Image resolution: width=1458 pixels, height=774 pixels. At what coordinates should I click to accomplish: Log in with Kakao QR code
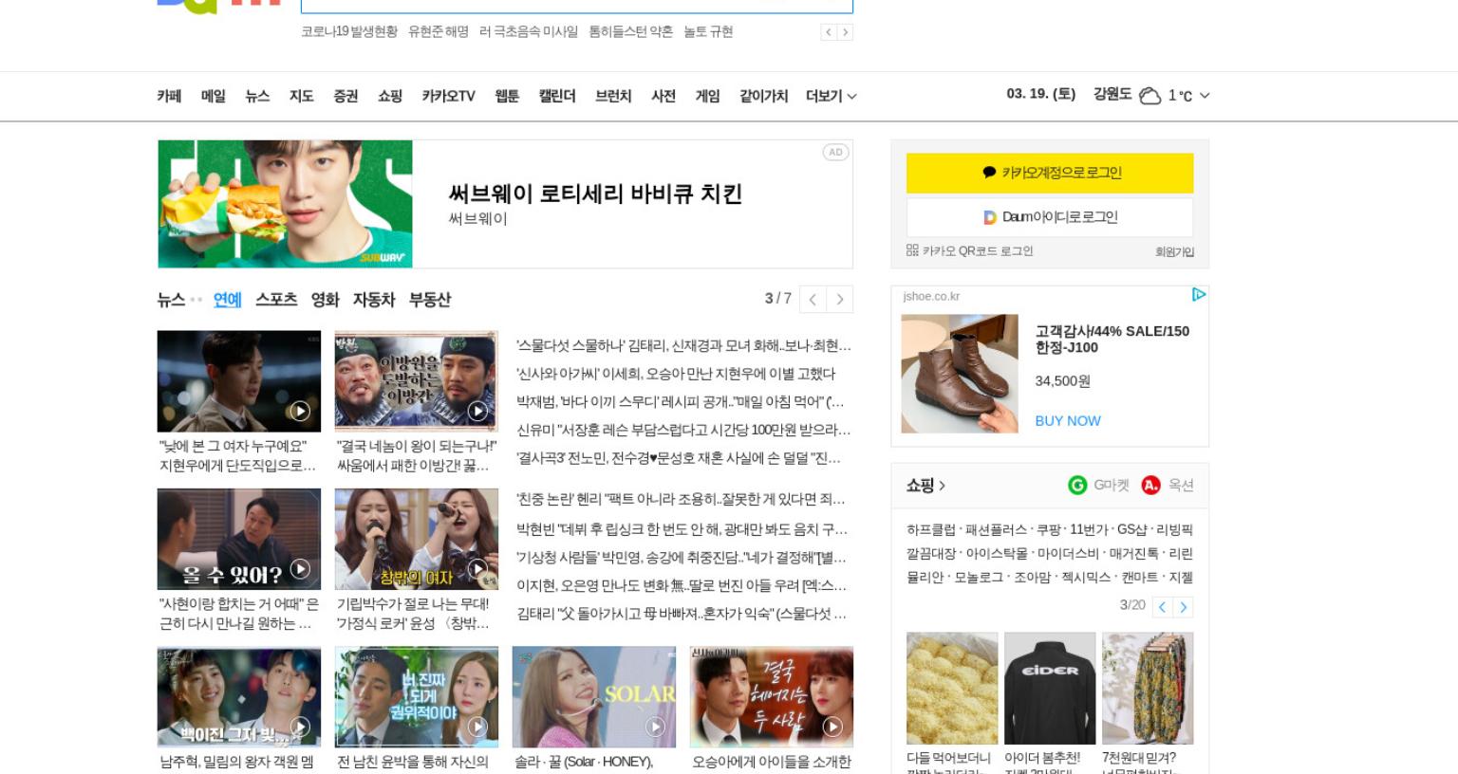click(969, 251)
